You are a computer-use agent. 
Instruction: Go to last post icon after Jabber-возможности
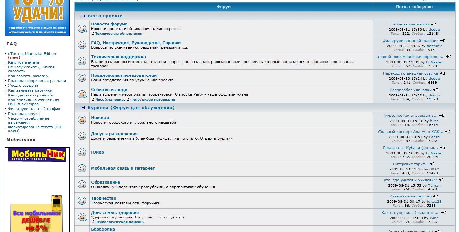click(434, 24)
